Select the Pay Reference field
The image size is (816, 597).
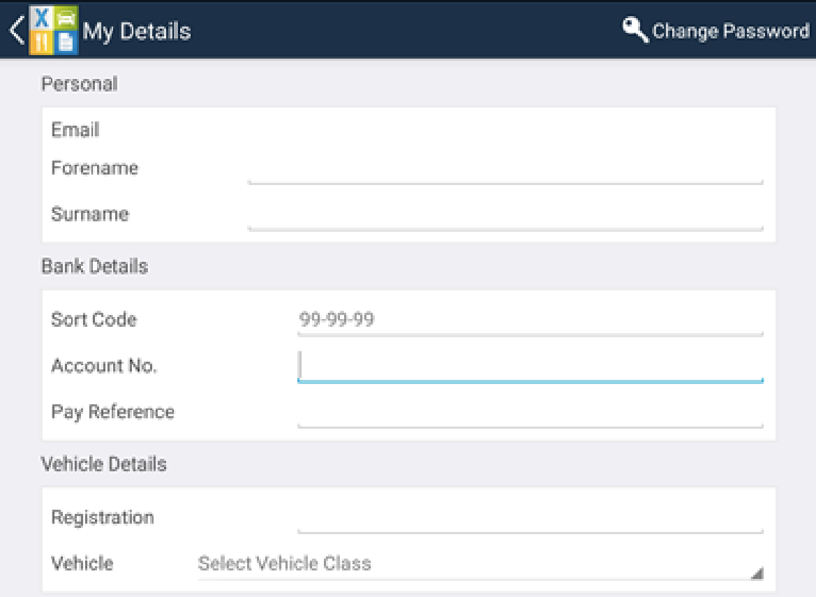tap(530, 413)
